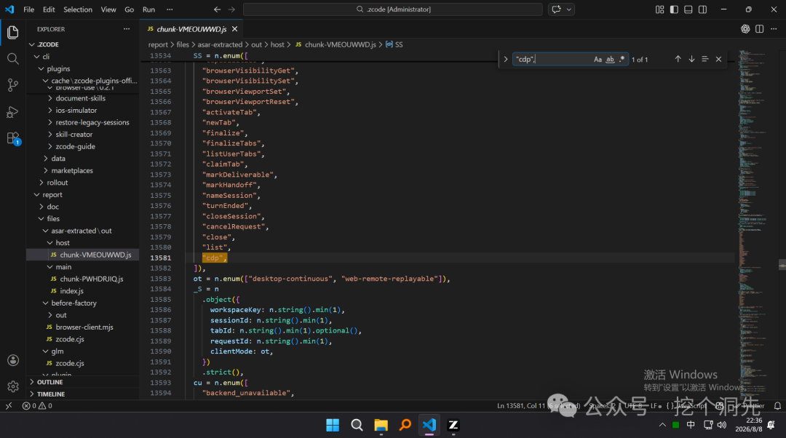This screenshot has width=786, height=438.
Task: Expand the marketplaces folder
Action: tap(83, 170)
